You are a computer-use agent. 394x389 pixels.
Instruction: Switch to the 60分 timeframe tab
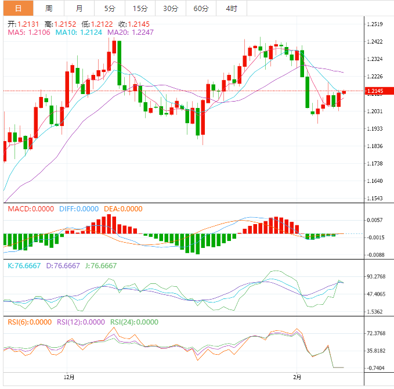[x=201, y=8]
